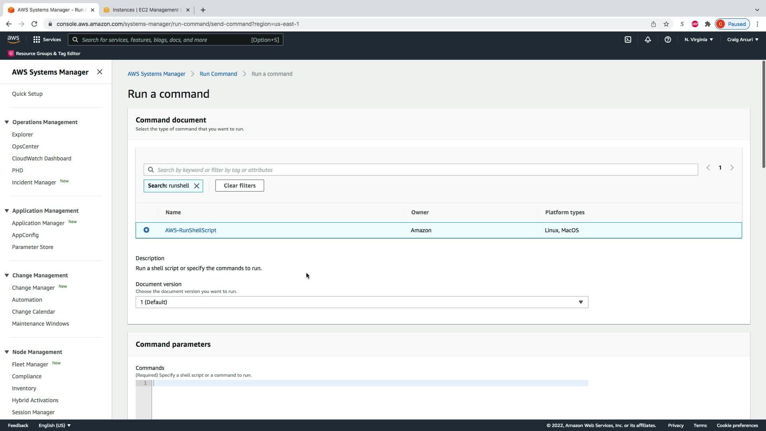
Task: Click the Clear filters button
Action: click(239, 186)
